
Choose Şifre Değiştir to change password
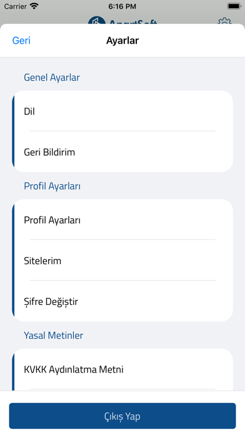coord(122,301)
